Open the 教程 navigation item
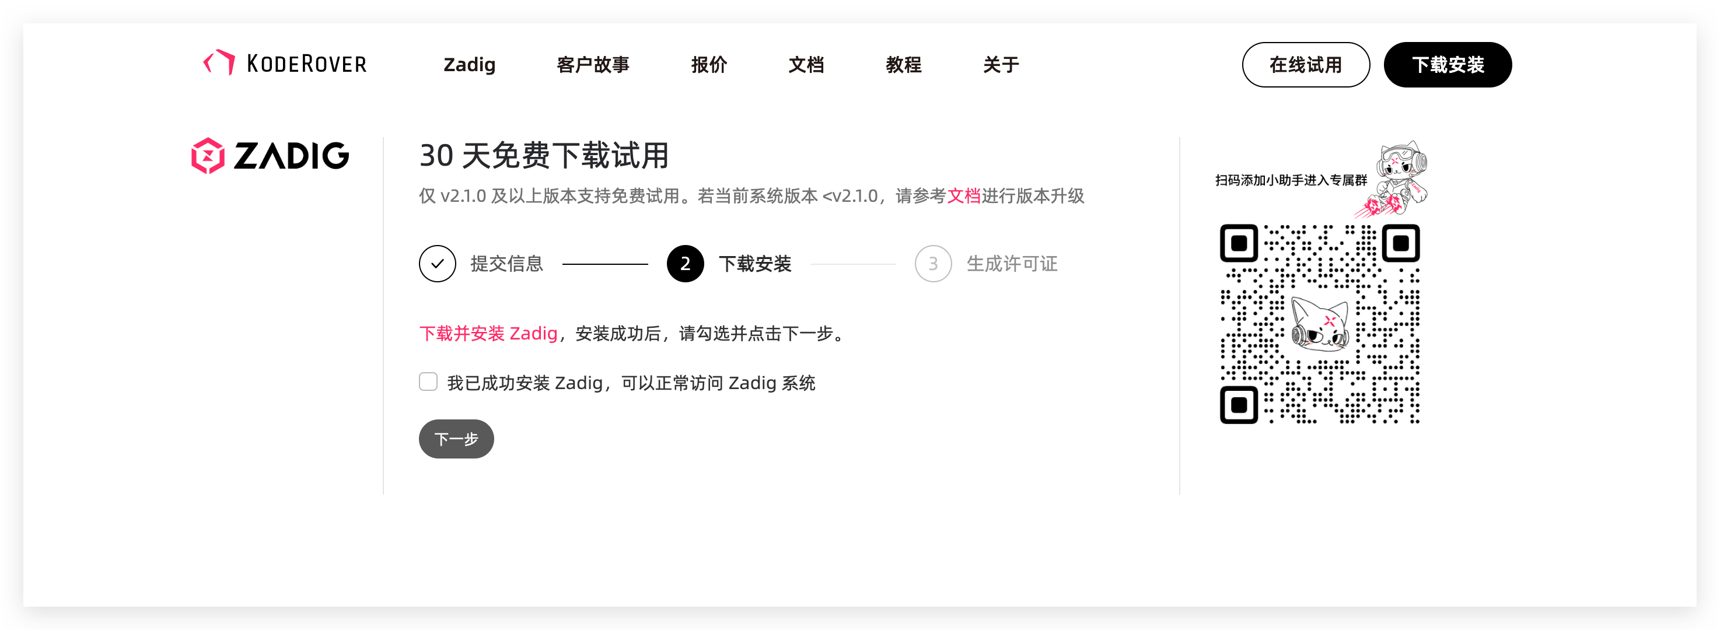The height and width of the screenshot is (630, 1720). coord(903,65)
